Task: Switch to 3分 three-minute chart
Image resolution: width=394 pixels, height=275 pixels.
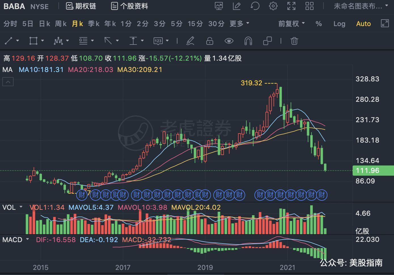Action: 160,24
